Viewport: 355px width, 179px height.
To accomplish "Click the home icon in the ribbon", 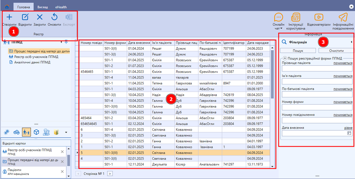I will (7, 7).
